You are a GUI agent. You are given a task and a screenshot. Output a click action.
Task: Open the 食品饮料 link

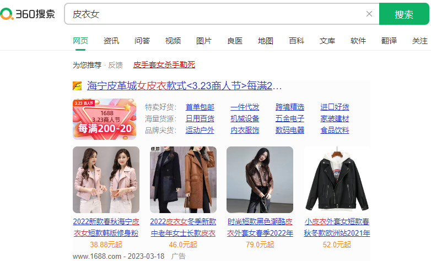point(335,130)
